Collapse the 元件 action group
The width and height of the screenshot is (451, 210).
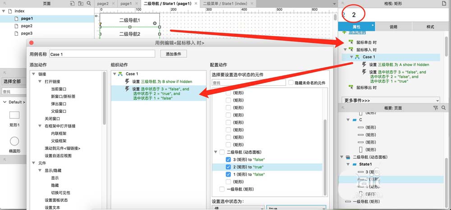(x=33, y=163)
